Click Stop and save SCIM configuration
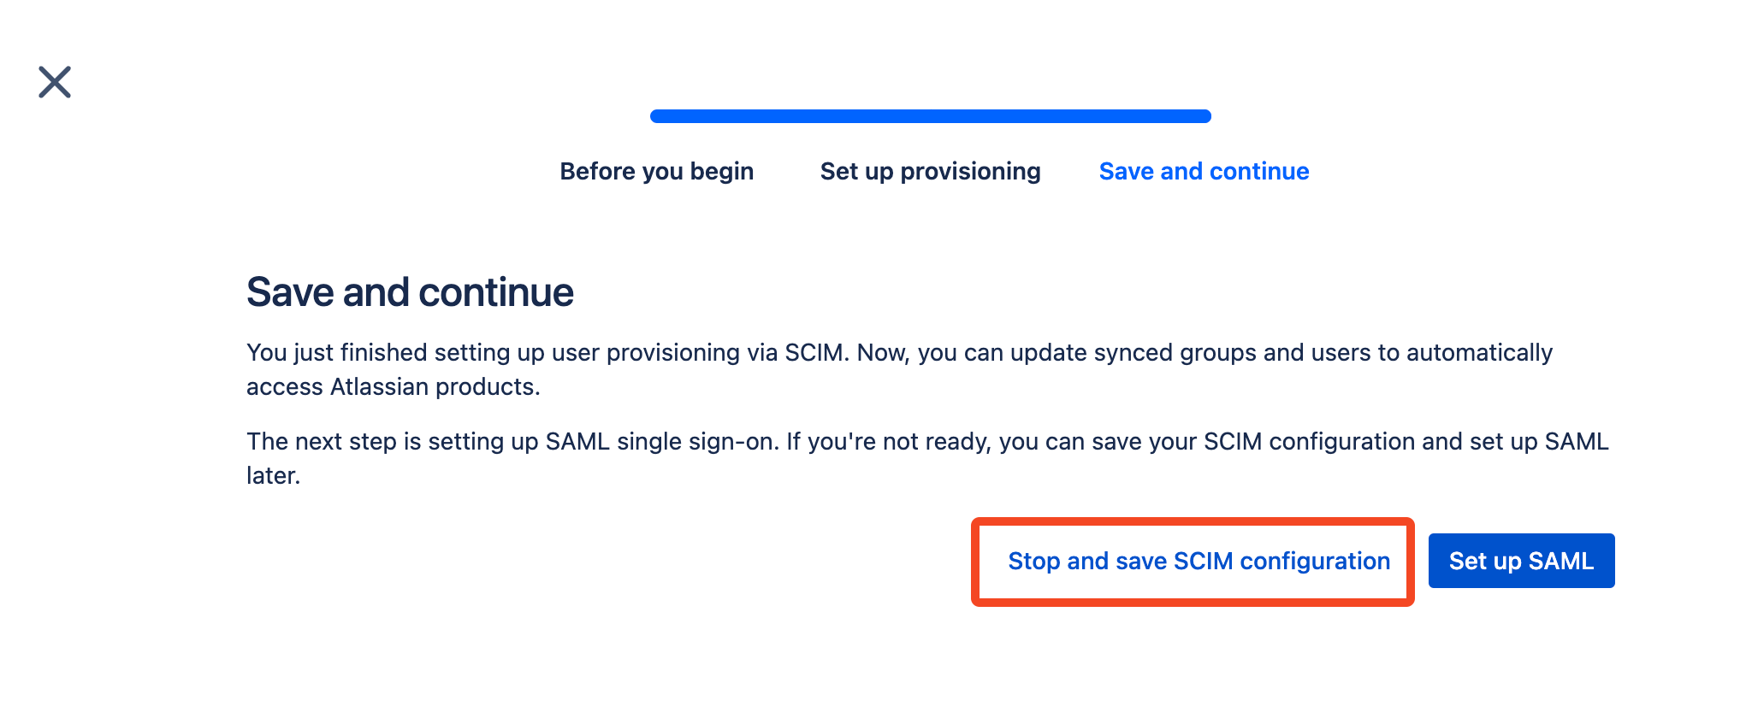 (1199, 561)
